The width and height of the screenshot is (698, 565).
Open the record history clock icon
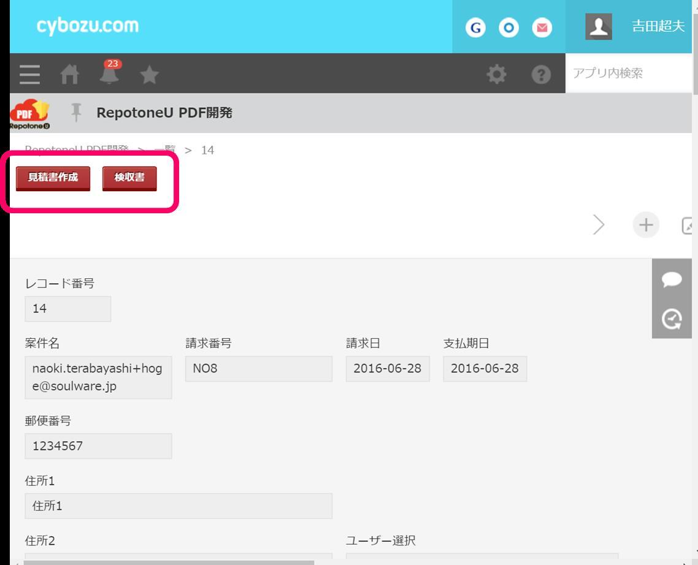click(672, 319)
